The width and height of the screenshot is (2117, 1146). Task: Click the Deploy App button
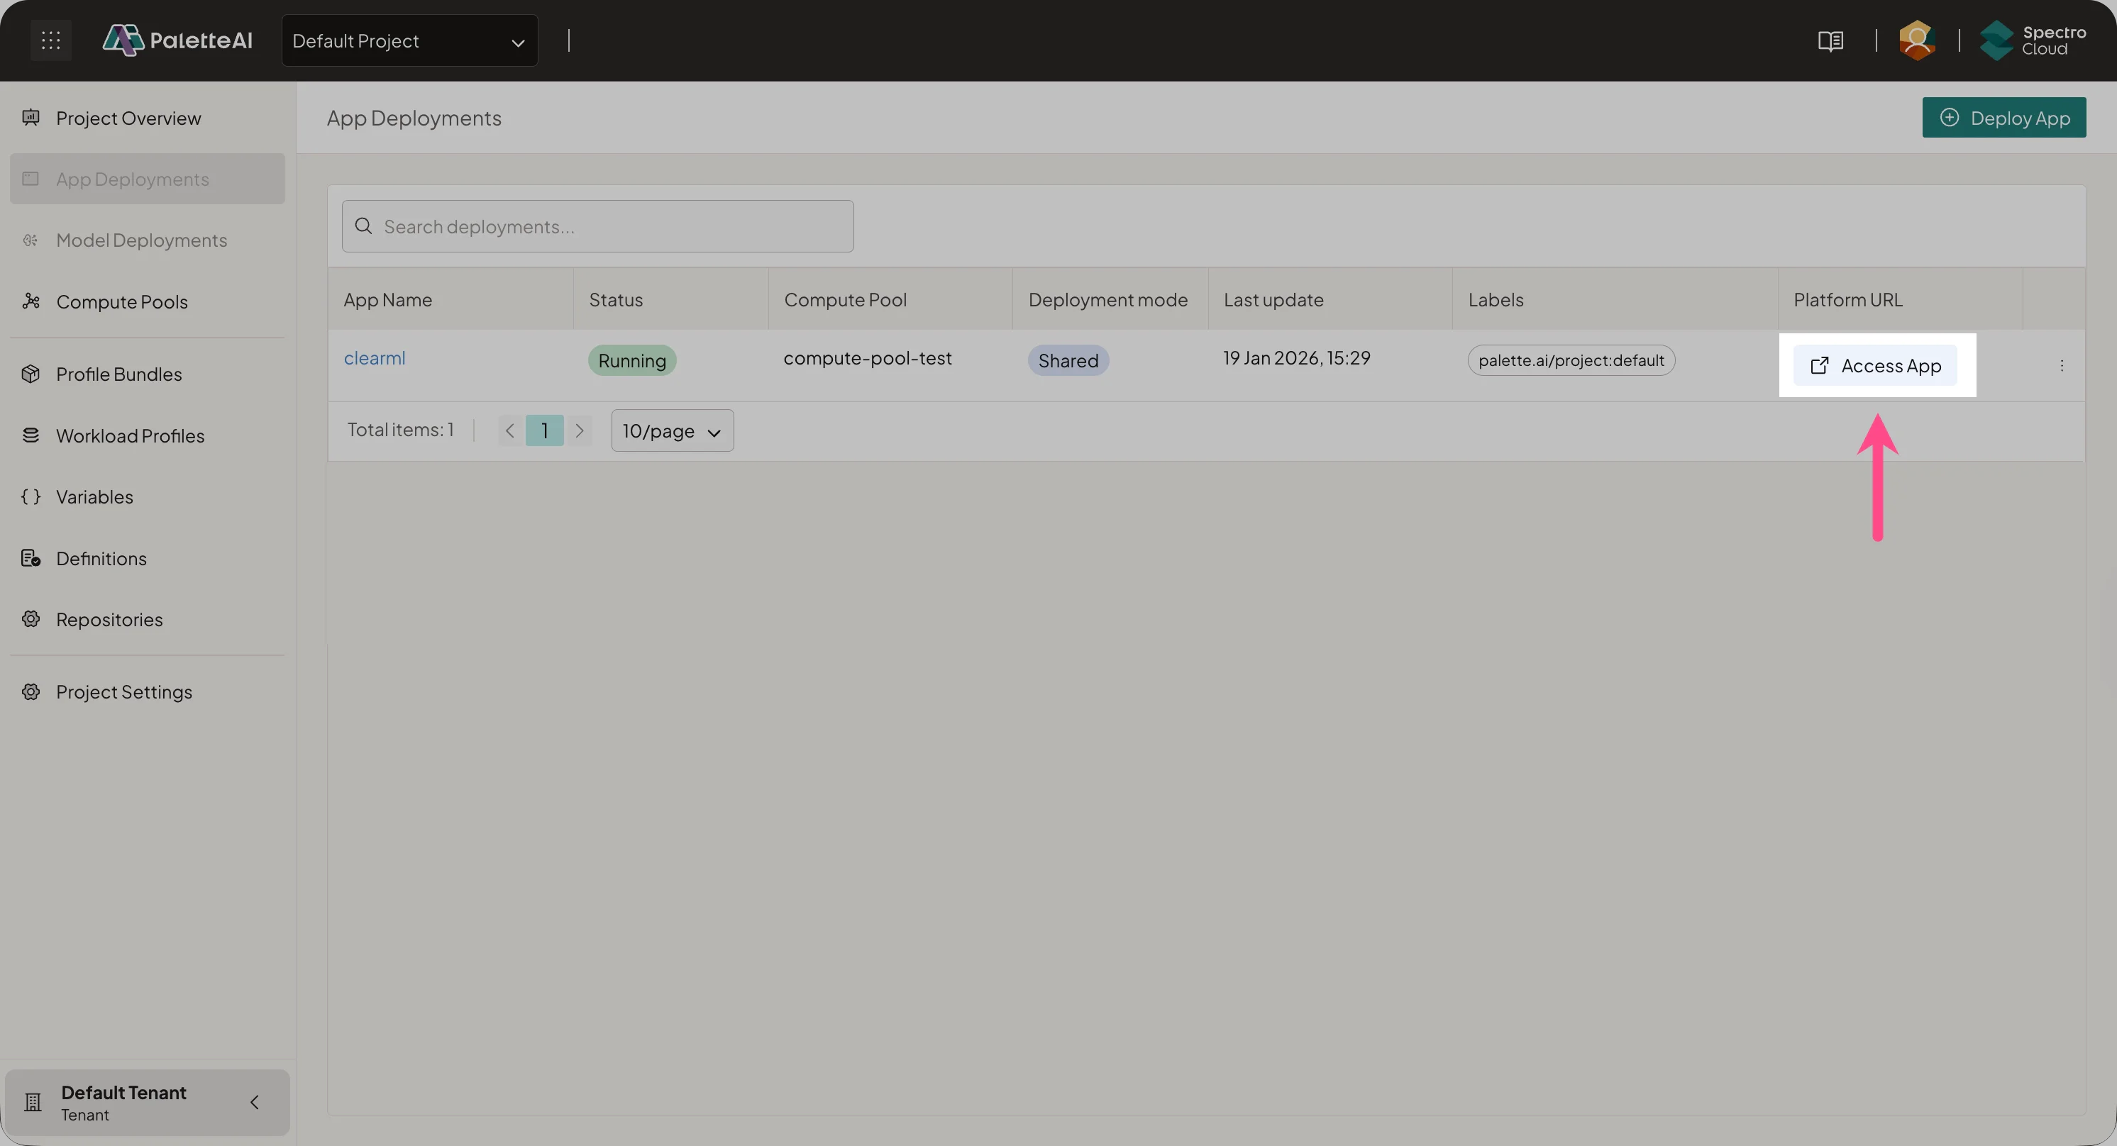pos(2003,116)
